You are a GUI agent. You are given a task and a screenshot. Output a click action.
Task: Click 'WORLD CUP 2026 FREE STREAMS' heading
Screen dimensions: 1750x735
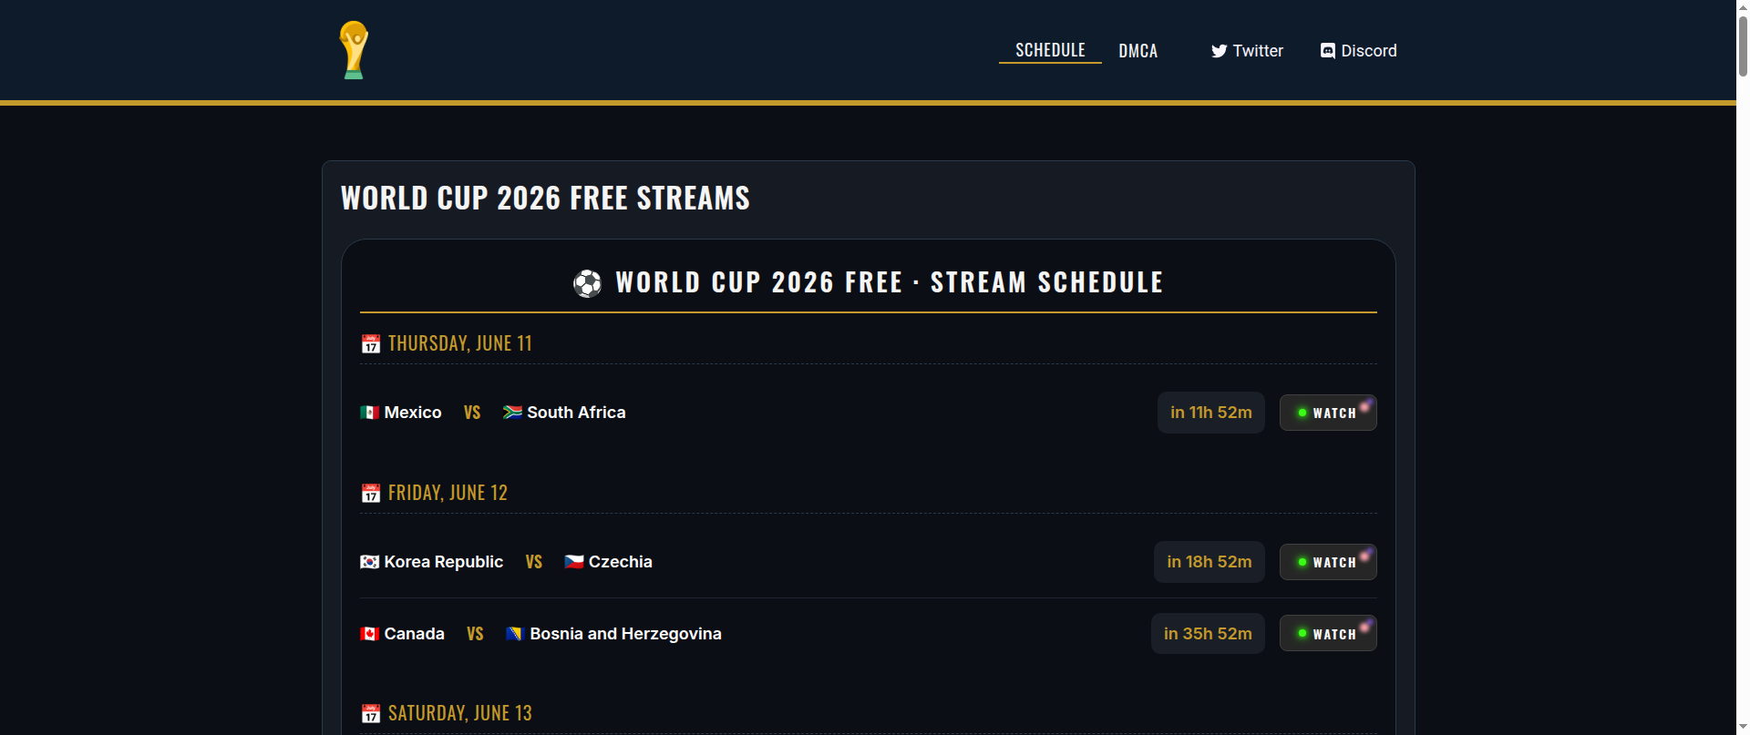545,198
